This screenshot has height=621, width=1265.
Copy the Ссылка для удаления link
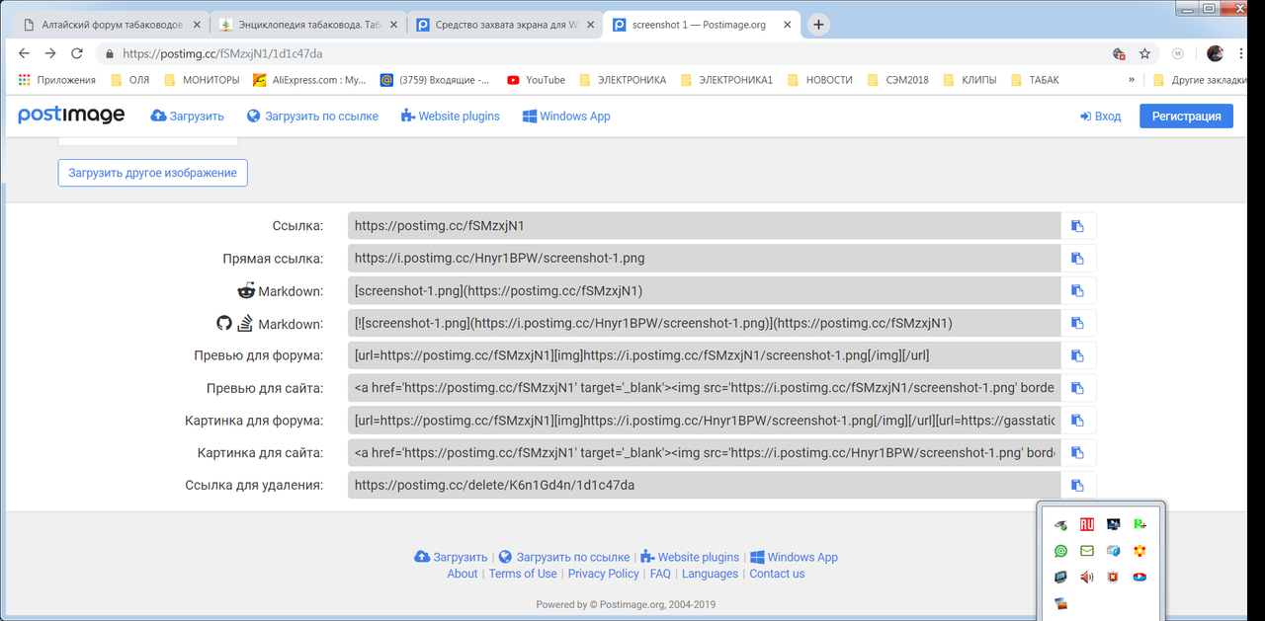(1078, 485)
